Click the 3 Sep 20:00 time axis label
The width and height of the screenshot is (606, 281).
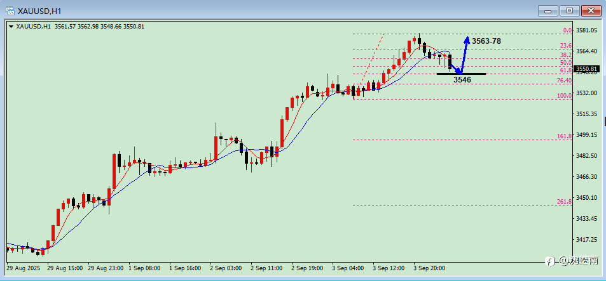click(430, 268)
